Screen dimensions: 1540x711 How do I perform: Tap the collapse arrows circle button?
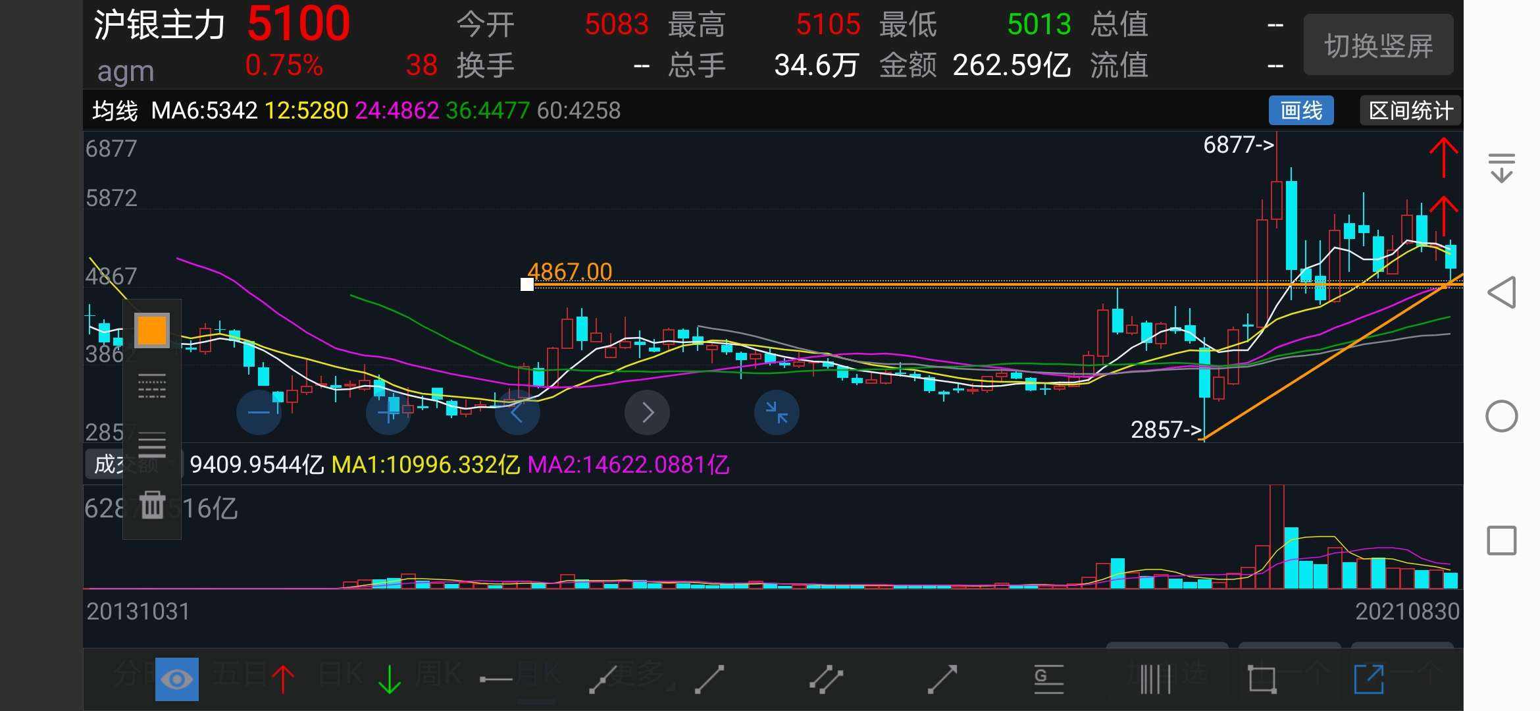pyautogui.click(x=777, y=413)
